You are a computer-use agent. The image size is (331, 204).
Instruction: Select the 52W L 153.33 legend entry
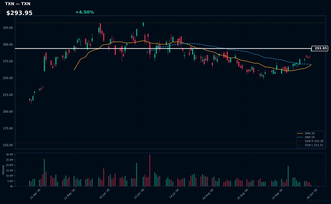pos(310,145)
